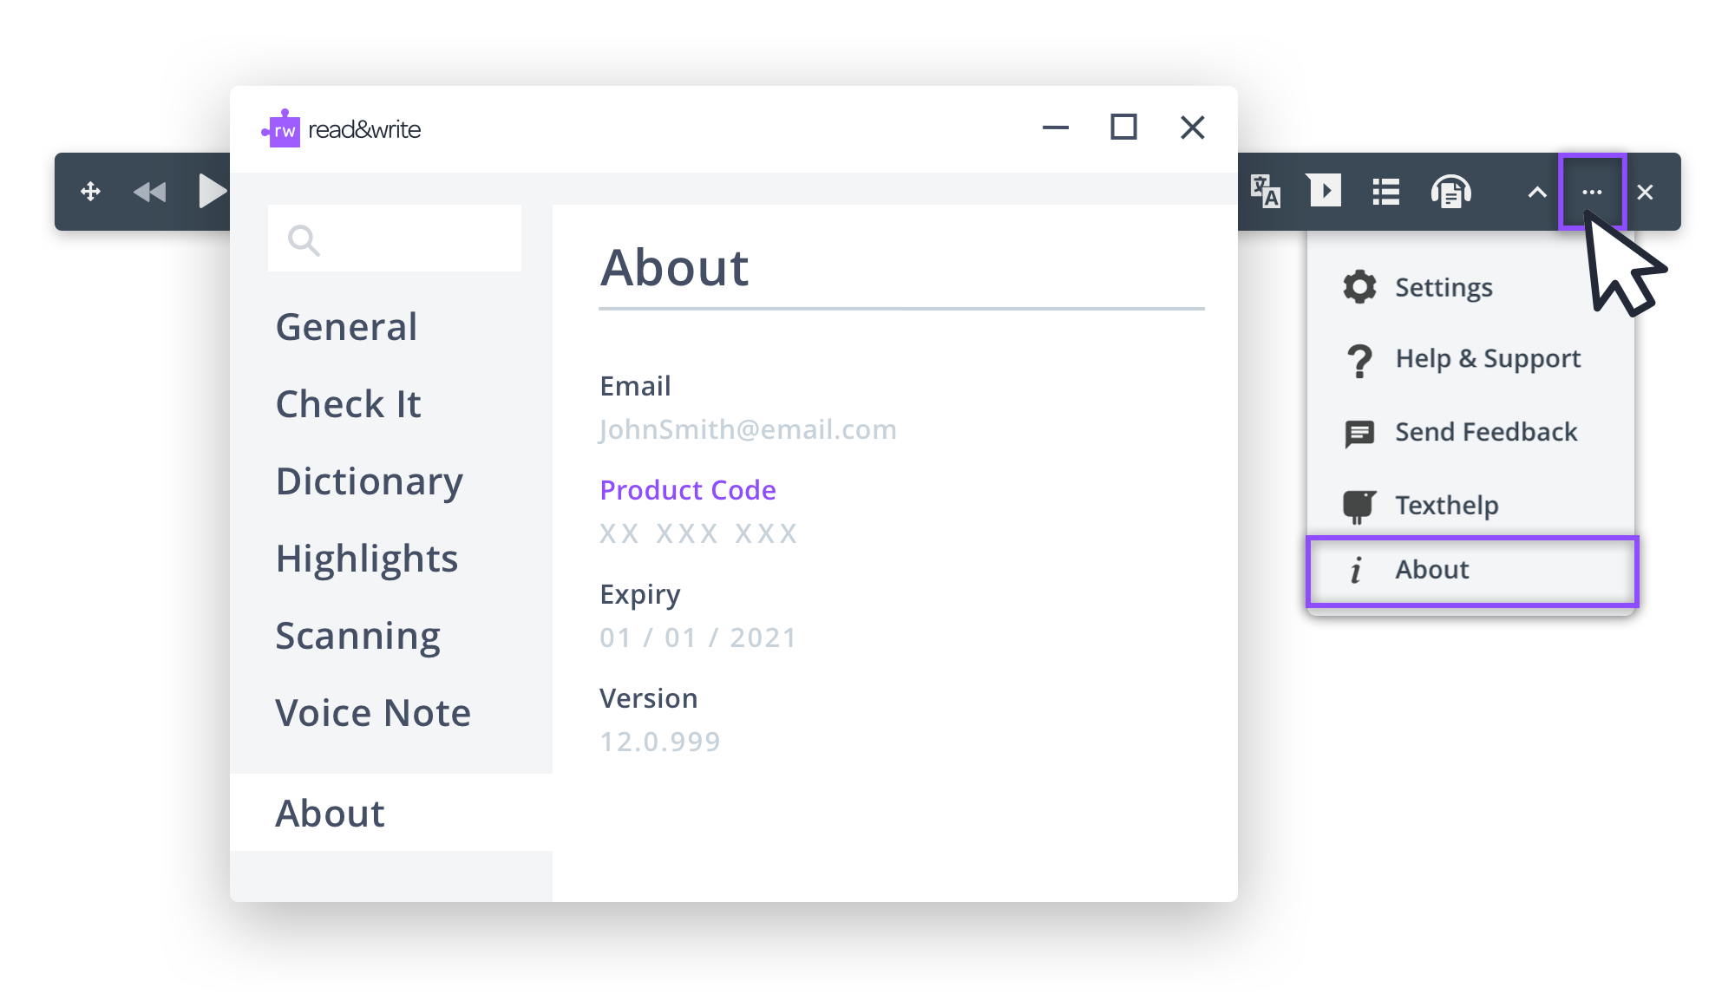Open the three-dots more menu

point(1592,193)
